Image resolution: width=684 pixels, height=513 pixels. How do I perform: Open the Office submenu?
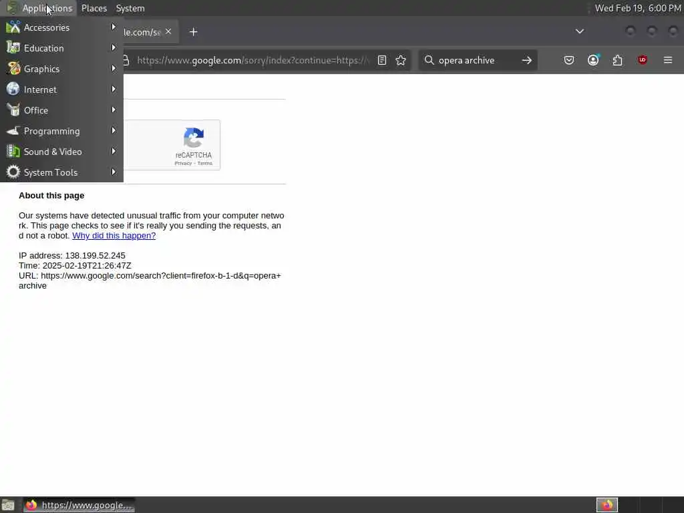[x=61, y=110]
